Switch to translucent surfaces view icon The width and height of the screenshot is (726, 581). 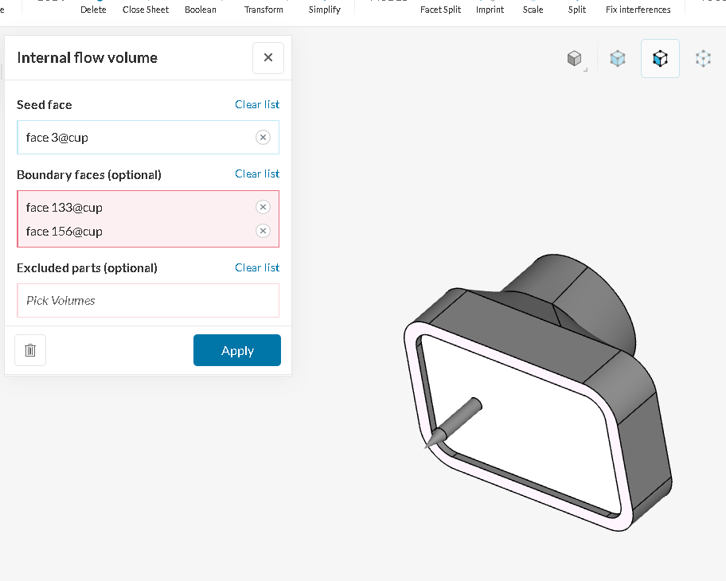click(x=618, y=58)
